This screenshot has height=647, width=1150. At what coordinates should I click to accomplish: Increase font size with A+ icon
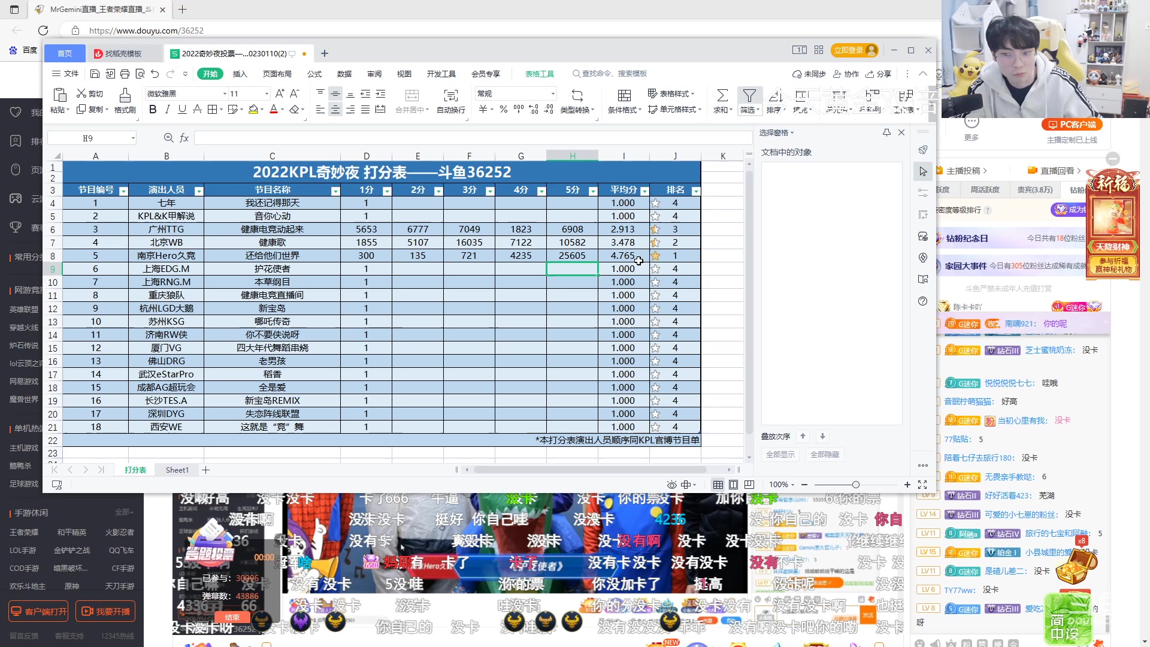pos(280,93)
